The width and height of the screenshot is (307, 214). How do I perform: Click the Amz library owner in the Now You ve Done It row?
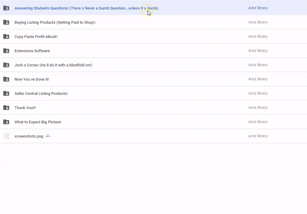point(258,79)
